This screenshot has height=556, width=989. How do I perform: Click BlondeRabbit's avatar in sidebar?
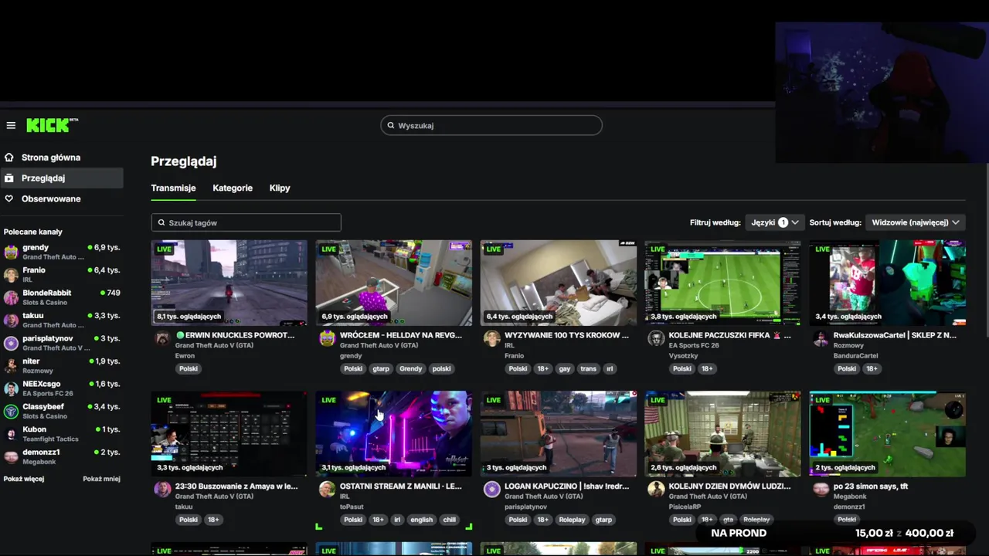11,298
